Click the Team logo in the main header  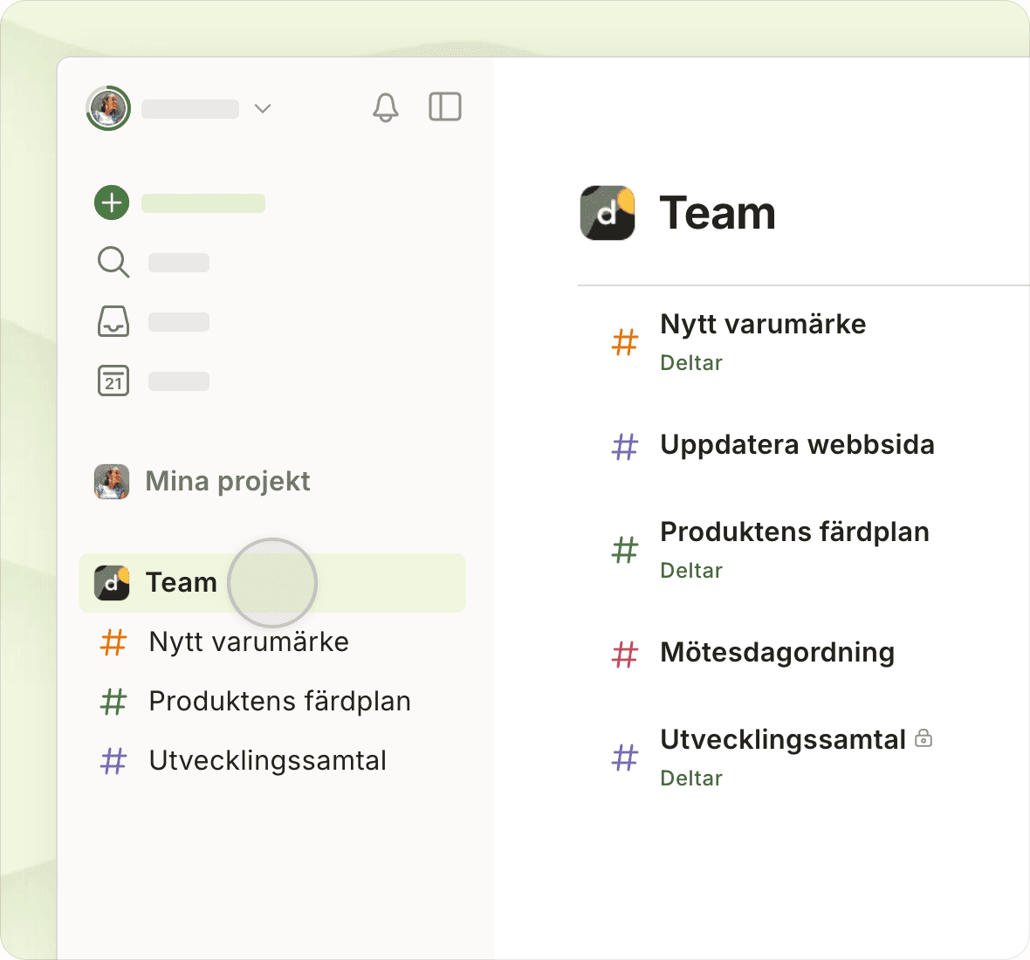(608, 213)
